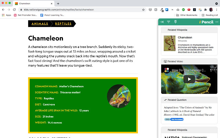Click the scientific name Trioceros melleri
Viewport: 220px width, 138px height.
point(70,92)
